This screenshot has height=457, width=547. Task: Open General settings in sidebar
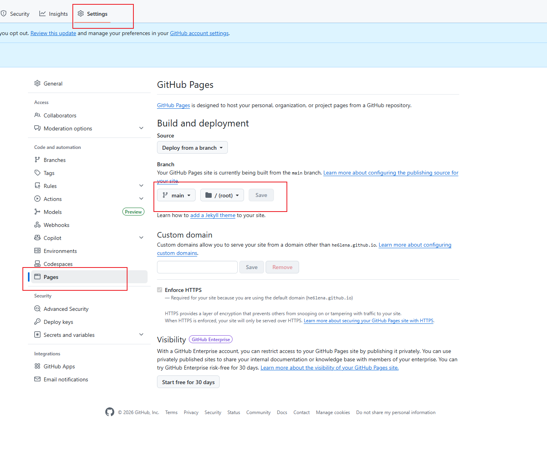click(x=89, y=84)
